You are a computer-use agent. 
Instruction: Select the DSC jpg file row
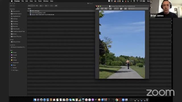coord(61,11)
